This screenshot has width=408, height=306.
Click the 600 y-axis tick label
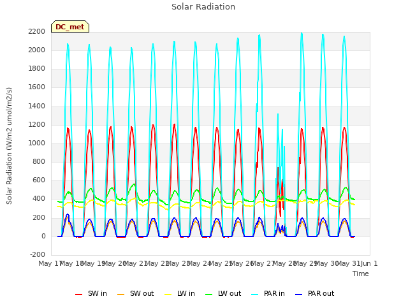pyautogui.click(x=39, y=180)
